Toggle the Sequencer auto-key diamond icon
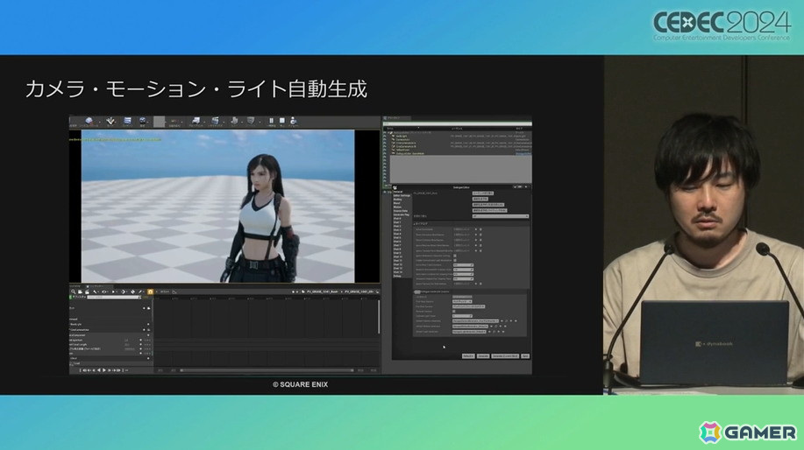 coord(132,292)
